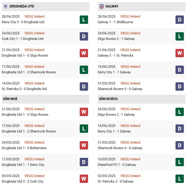The image size is (186, 186).
Task: Click W badge for Drogheda Utd 3-2 Cork City
Action: pyautogui.click(x=84, y=179)
